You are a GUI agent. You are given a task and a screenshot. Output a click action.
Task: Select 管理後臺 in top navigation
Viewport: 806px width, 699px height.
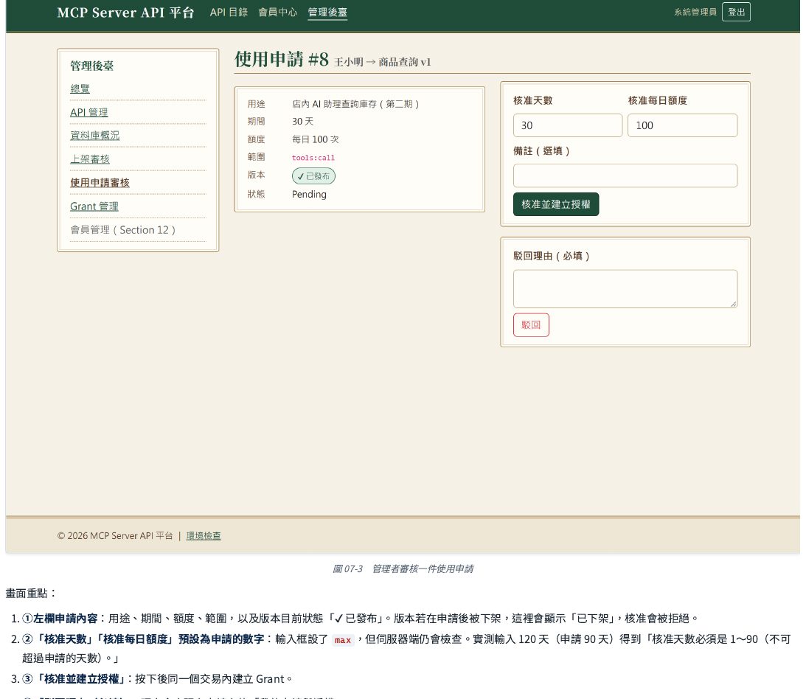tap(327, 12)
